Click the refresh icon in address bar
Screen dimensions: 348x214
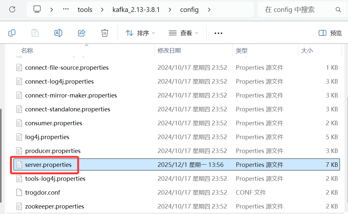(x=12, y=9)
